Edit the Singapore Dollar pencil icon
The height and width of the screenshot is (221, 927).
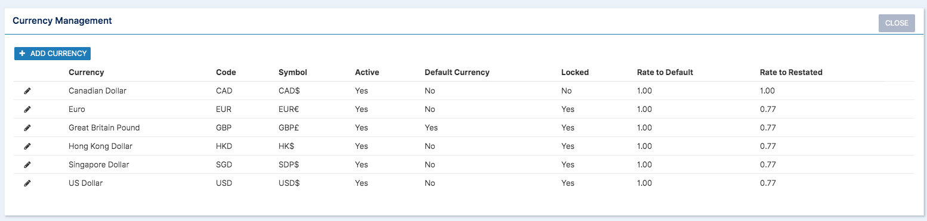(x=27, y=165)
